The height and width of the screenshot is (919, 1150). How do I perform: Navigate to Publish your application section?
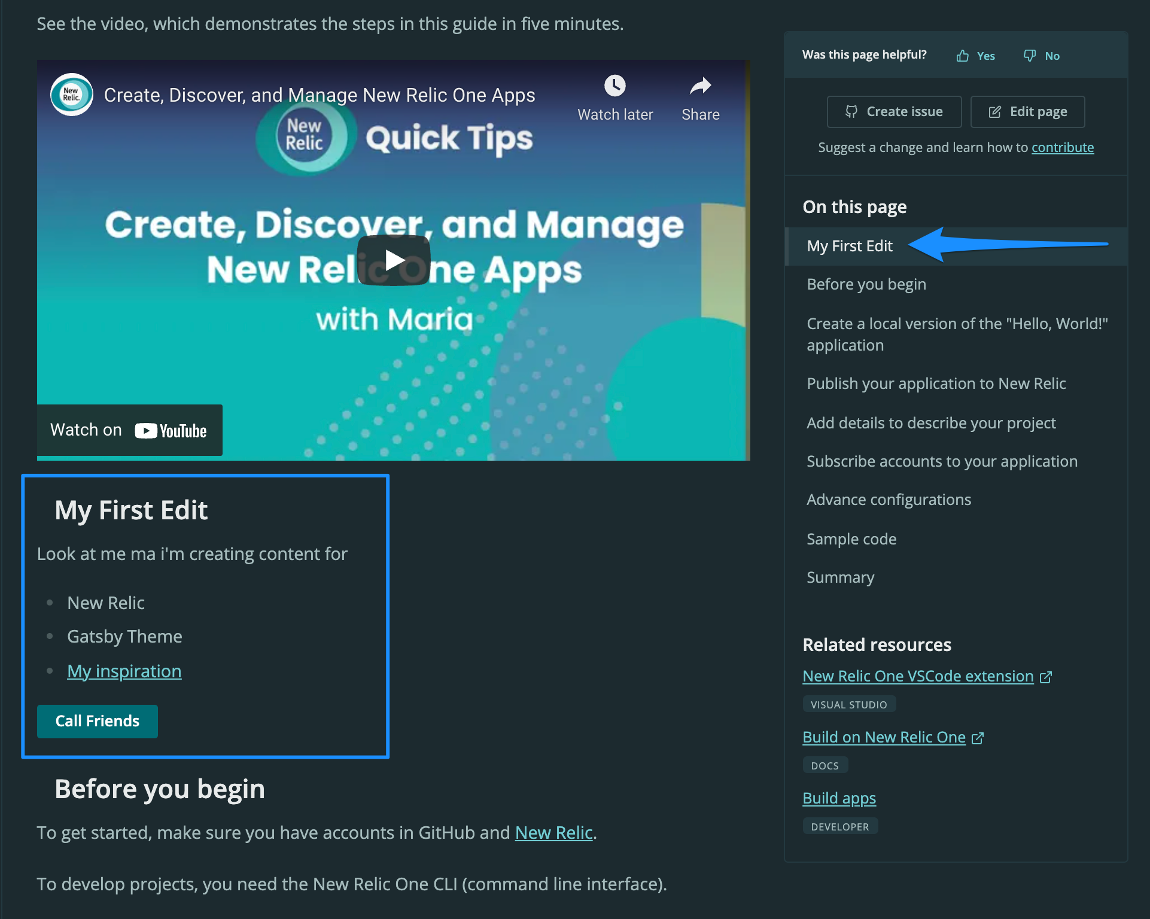click(936, 384)
